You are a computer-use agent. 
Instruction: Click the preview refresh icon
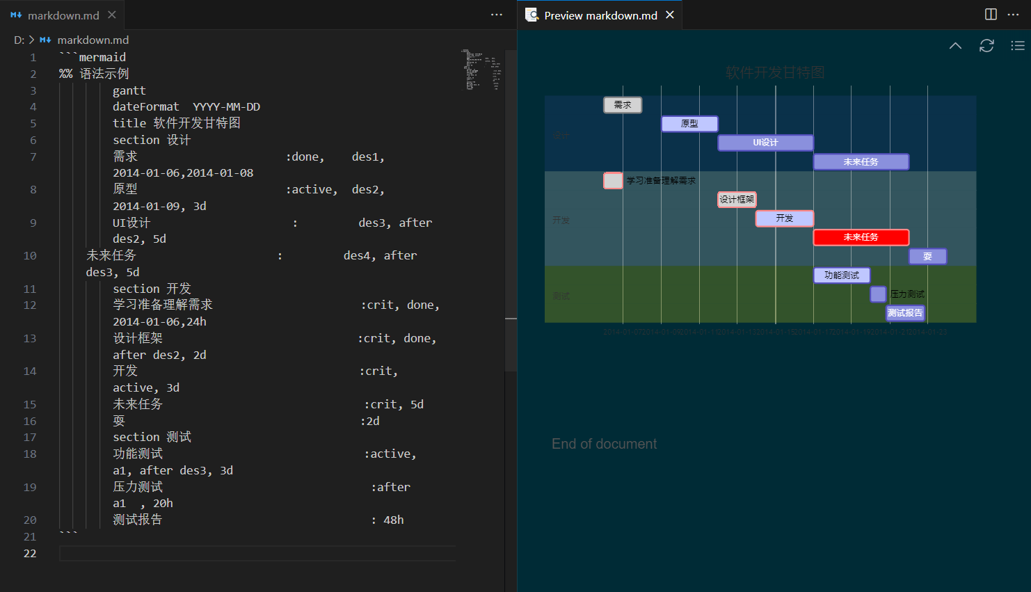(986, 46)
